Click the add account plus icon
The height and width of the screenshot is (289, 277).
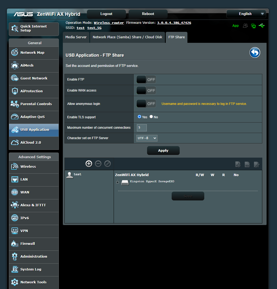(x=89, y=163)
